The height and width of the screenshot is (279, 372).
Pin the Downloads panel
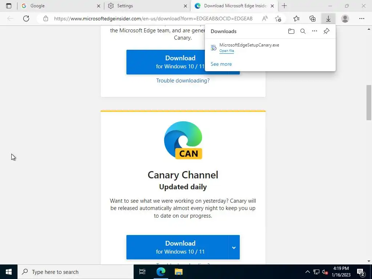(x=327, y=31)
